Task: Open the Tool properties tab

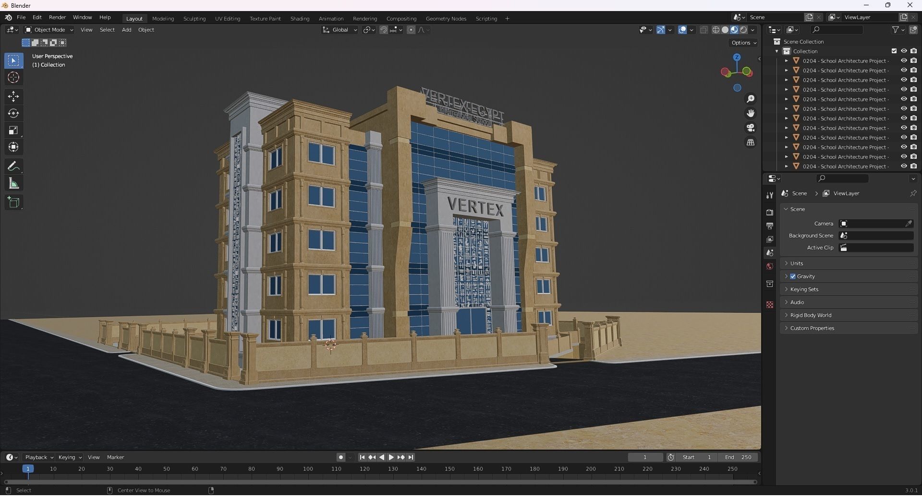Action: pos(770,195)
